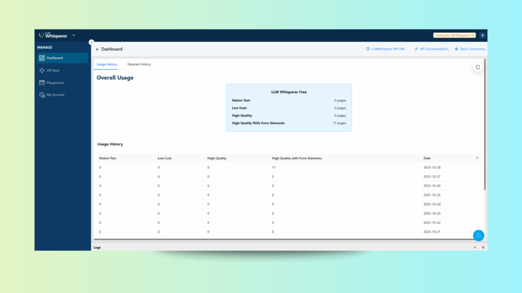Click the LLM Whisperer logo
This screenshot has height=293, width=522.
coord(53,35)
